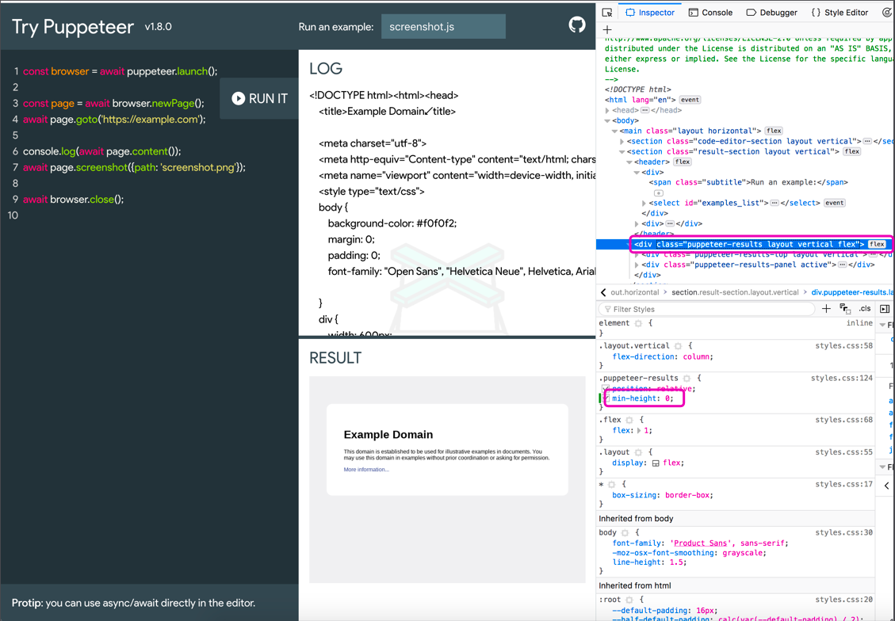Click flex badge on header element
The height and width of the screenshot is (621, 895).
click(682, 162)
